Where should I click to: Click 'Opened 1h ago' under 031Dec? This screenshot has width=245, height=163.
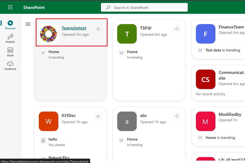(x=75, y=122)
